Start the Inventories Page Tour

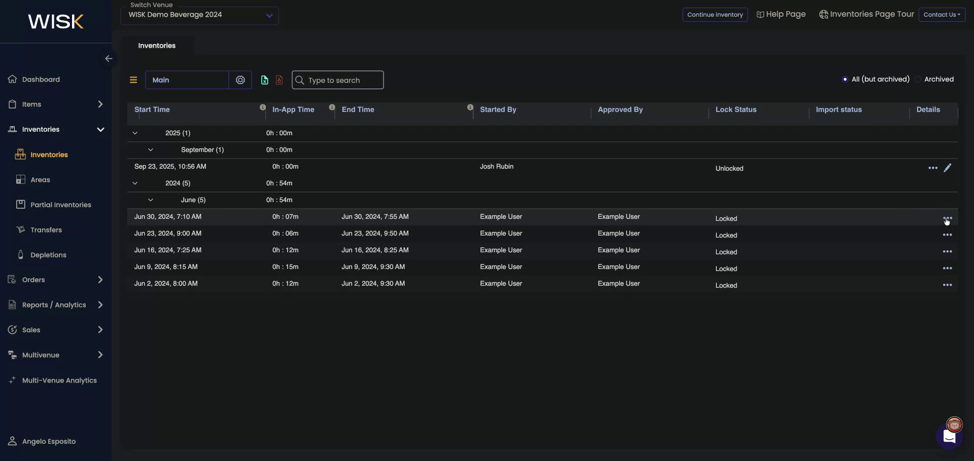866,14
